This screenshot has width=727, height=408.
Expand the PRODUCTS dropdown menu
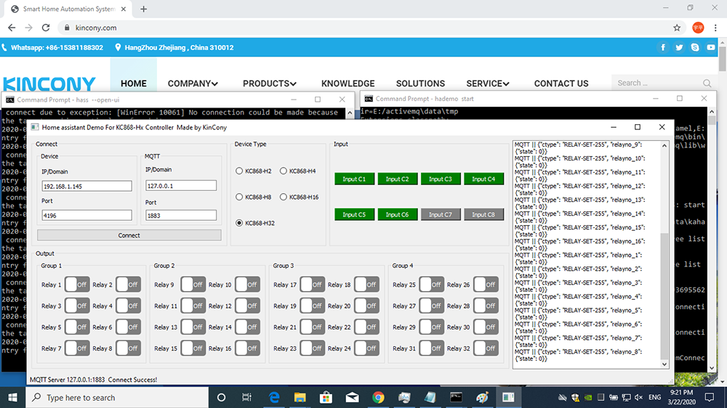(270, 83)
